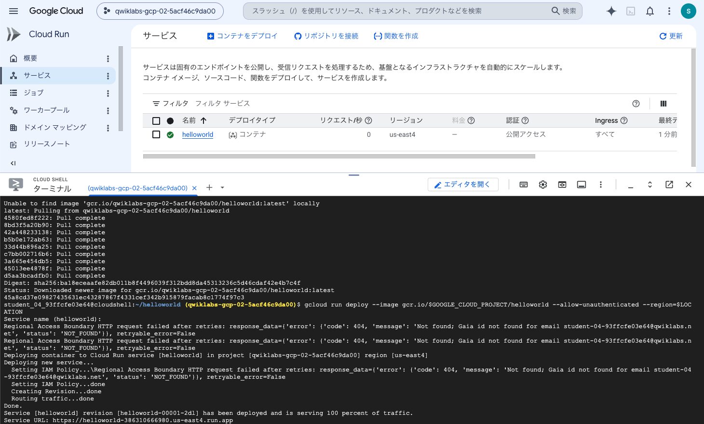Click 関数を作成 button

(396, 36)
